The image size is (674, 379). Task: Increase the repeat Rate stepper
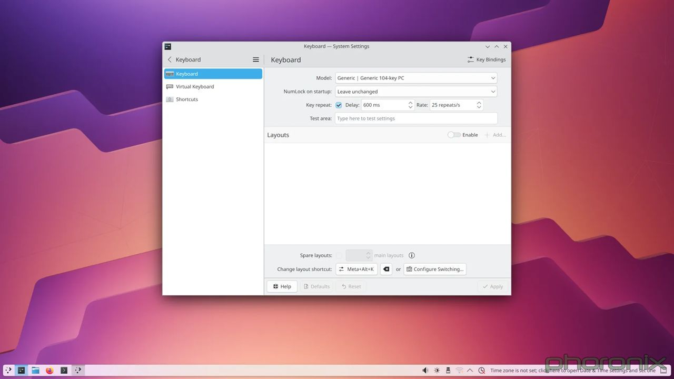479,103
